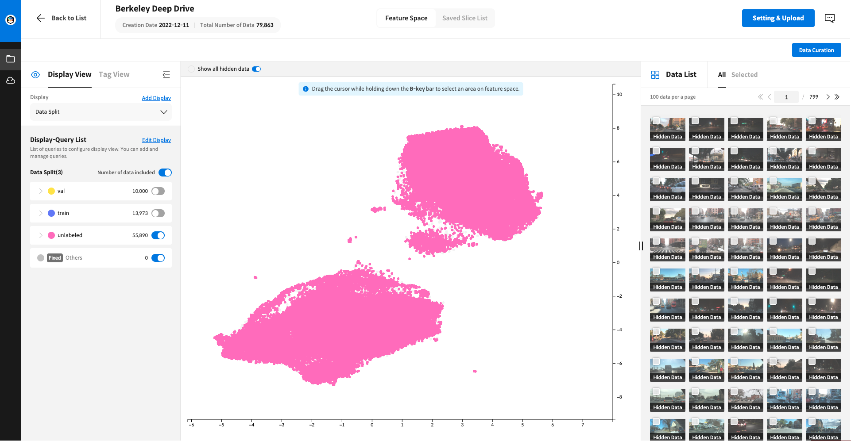851x441 pixels.
Task: Open the Edit Display link
Action: coord(156,140)
